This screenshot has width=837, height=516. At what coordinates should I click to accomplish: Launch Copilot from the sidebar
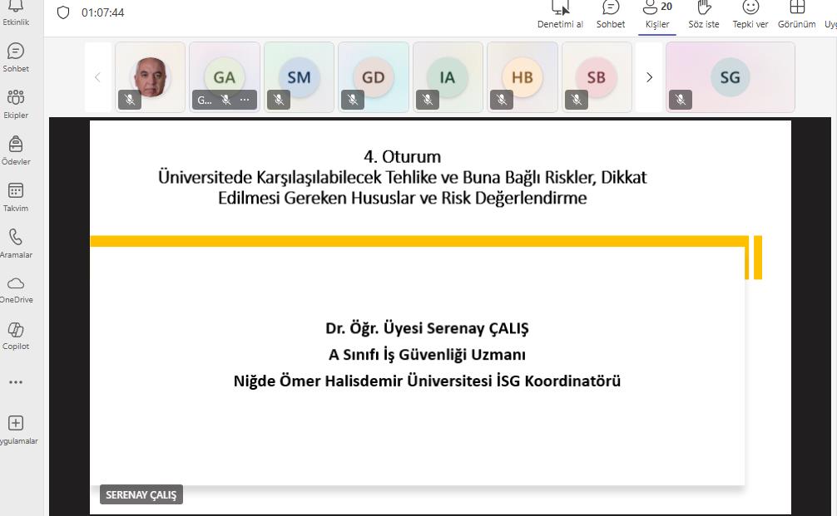click(15, 336)
